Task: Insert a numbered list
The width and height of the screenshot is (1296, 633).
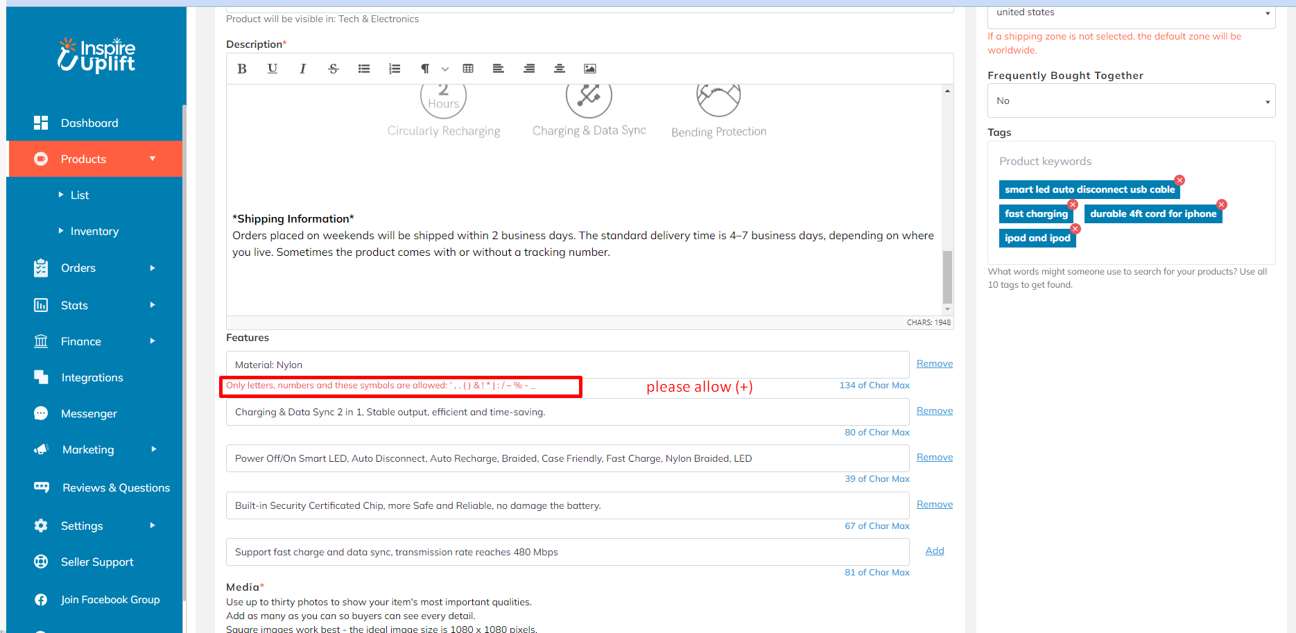Action: (395, 69)
